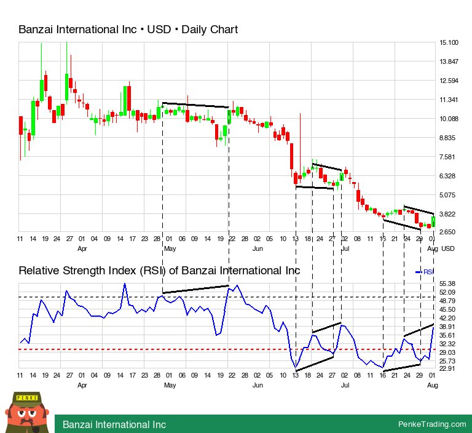472x433 pixels.
Task: Open the PenkeTrading.com link
Action: (x=431, y=424)
